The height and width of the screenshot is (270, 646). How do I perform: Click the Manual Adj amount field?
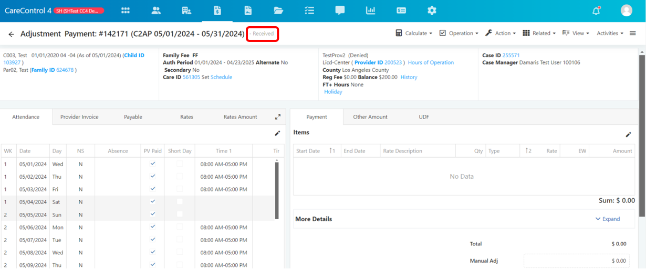pos(577,261)
